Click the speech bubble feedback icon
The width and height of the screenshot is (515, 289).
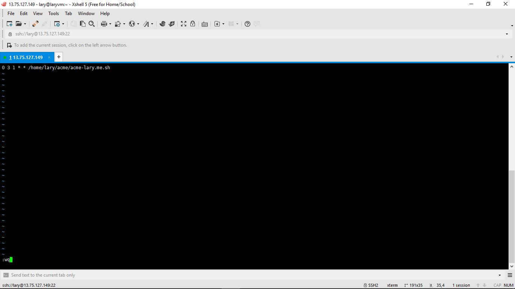coord(257,24)
